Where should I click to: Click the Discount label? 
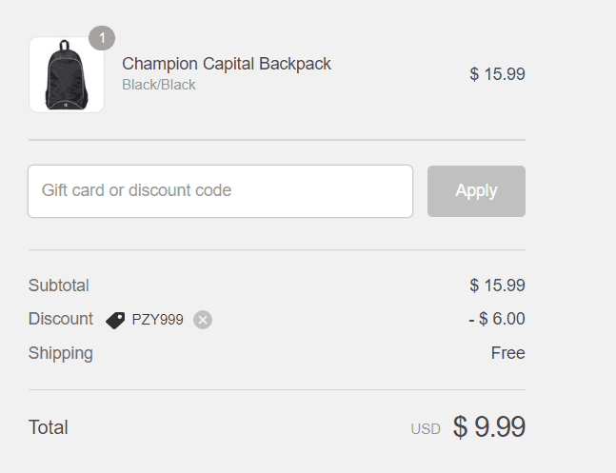(x=61, y=319)
